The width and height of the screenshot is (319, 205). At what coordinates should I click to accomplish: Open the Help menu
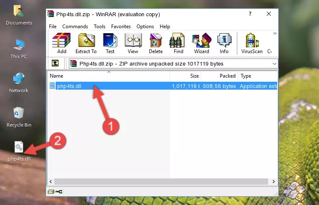(165, 27)
